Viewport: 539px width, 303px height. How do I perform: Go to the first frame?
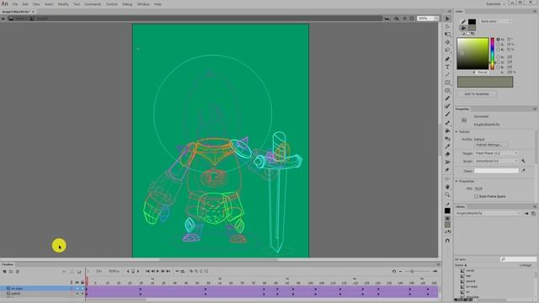147,271
